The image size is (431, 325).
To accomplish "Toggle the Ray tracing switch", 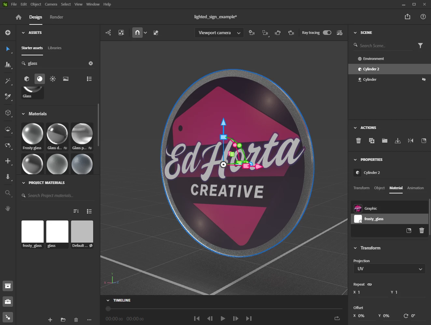I will 327,33.
